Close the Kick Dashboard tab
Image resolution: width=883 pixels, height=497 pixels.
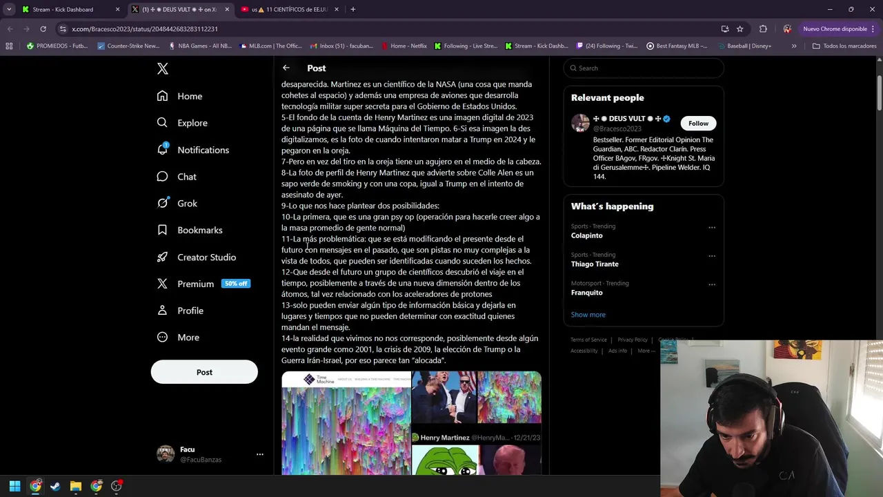point(117,10)
